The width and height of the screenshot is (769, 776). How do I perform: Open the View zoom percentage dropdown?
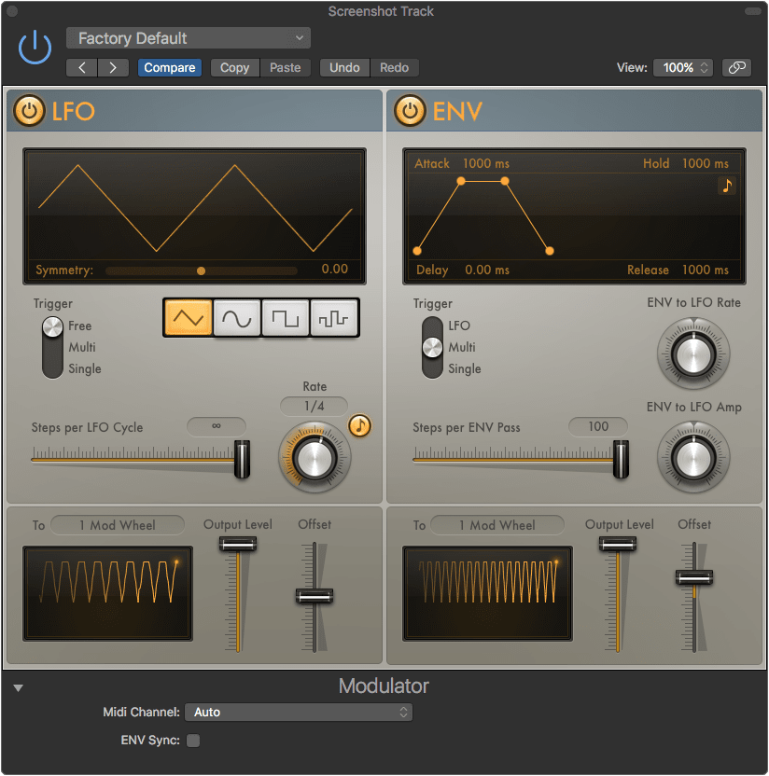coord(682,67)
